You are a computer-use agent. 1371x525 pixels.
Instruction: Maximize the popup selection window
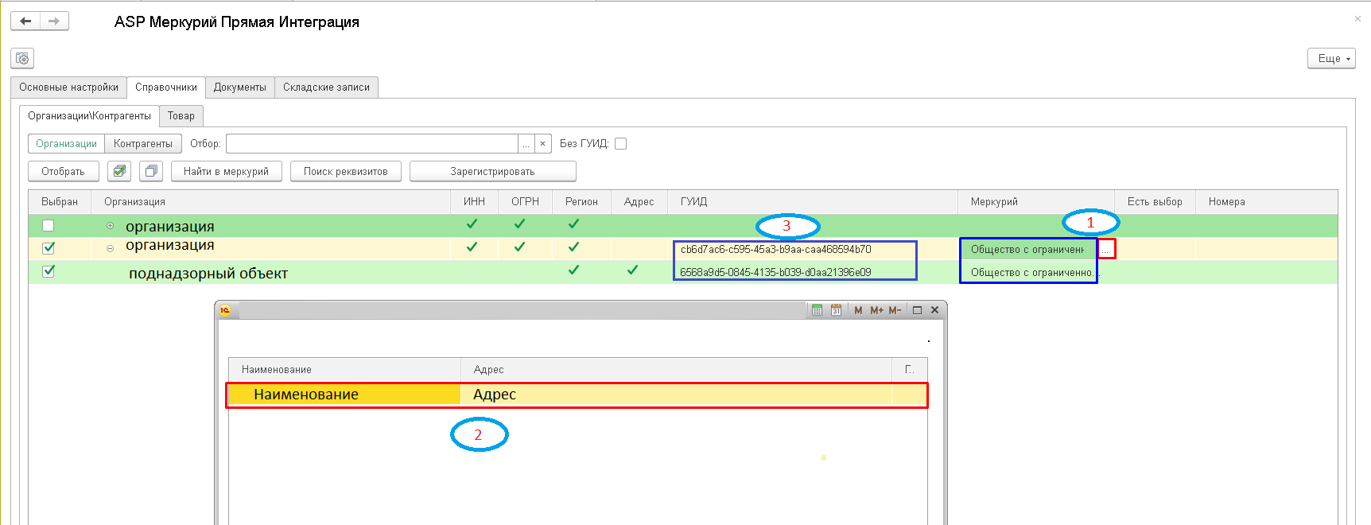pos(917,310)
